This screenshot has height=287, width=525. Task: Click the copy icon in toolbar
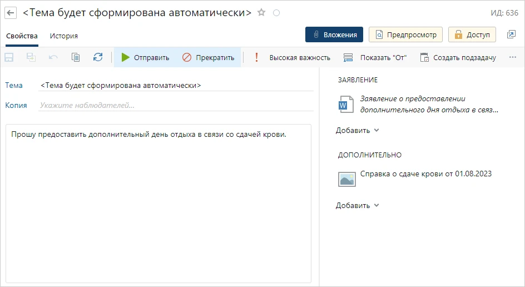pos(76,57)
